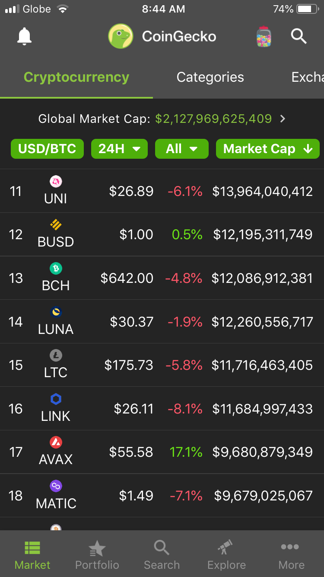Image resolution: width=324 pixels, height=577 pixels.
Task: Open the MATIC coin row
Action: pyautogui.click(x=162, y=495)
